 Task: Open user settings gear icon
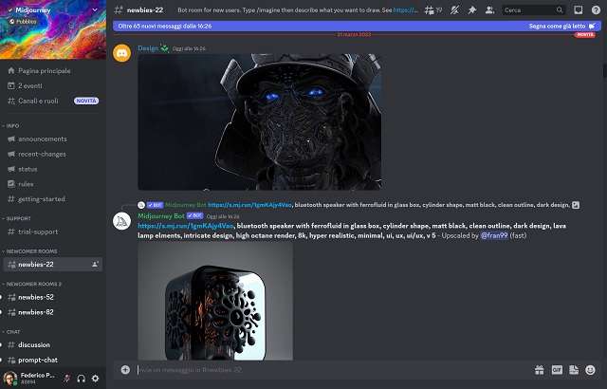click(95, 379)
